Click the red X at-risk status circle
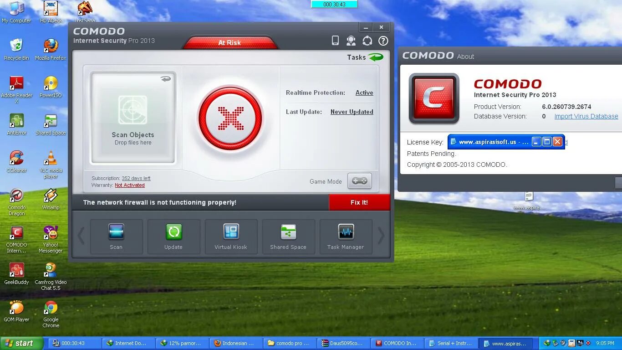Screen dimensions: 622x350 pyautogui.click(x=230, y=118)
